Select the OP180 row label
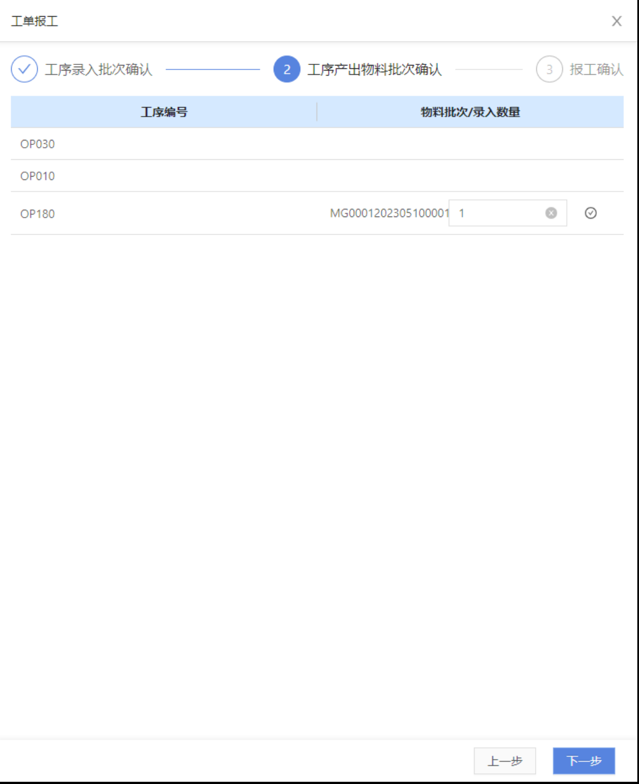The height and width of the screenshot is (784, 639). [x=38, y=214]
